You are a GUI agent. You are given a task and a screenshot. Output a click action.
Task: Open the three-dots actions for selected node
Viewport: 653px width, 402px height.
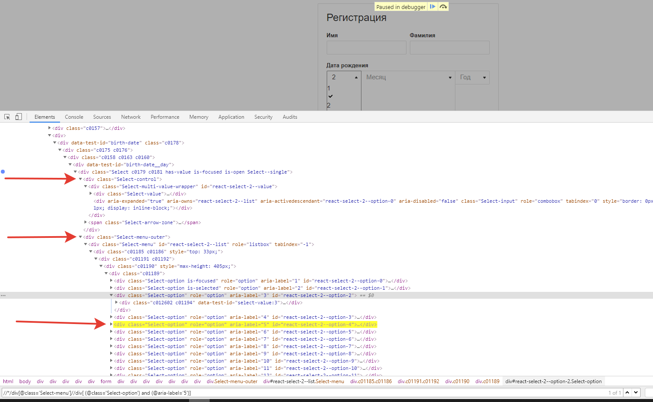click(x=3, y=296)
